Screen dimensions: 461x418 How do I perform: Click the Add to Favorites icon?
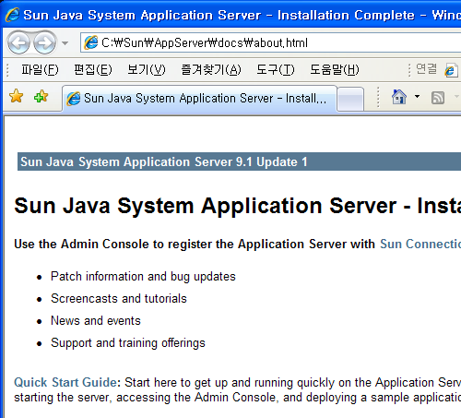pos(41,96)
